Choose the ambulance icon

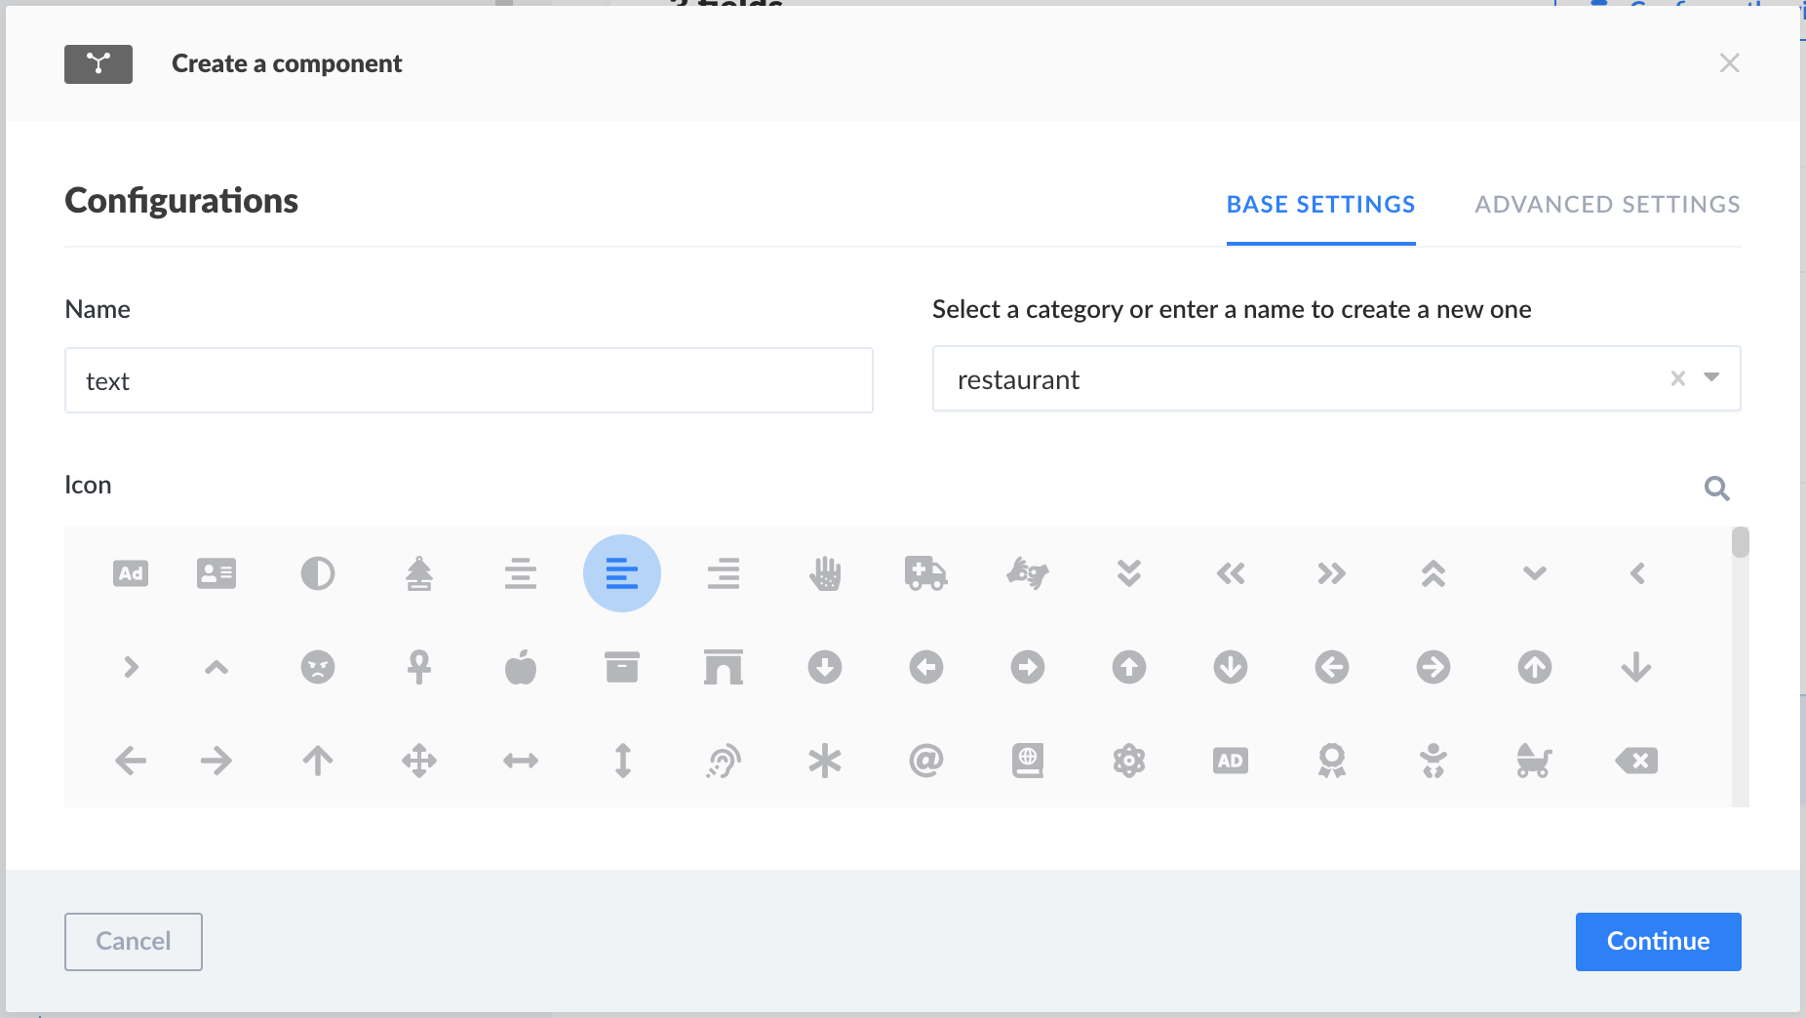pyautogui.click(x=927, y=573)
